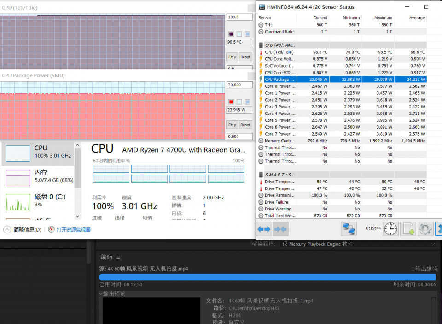442x324 pixels.
Task: Click Fit y button on CPU Tctl/Tdie graph
Action: [232, 57]
